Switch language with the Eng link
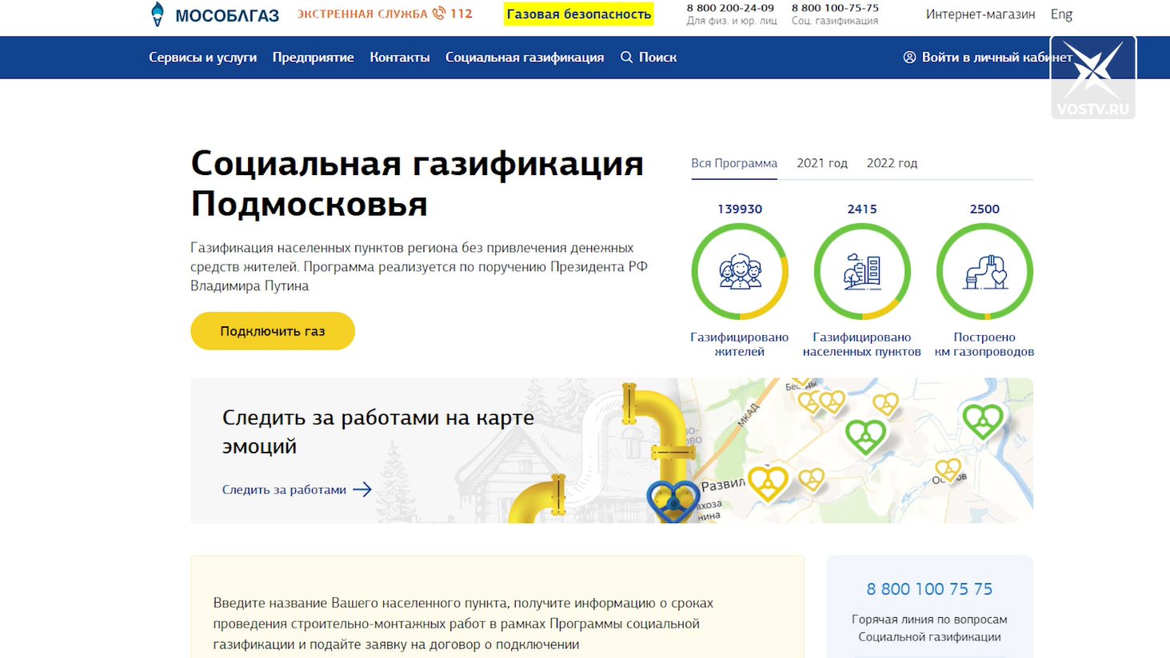Screen dimensions: 1170x658 point(1061,14)
